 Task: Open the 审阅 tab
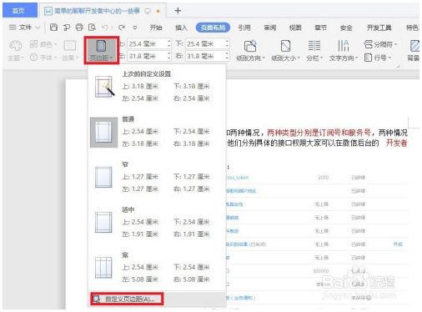(269, 28)
